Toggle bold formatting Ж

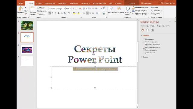50,13
